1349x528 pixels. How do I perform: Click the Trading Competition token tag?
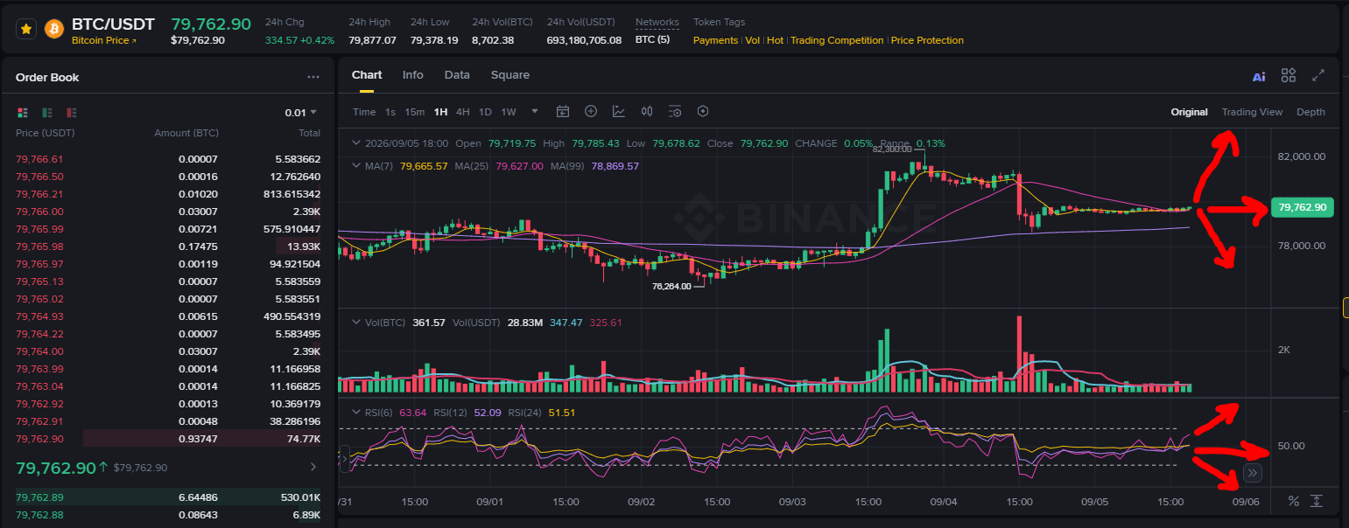click(837, 40)
